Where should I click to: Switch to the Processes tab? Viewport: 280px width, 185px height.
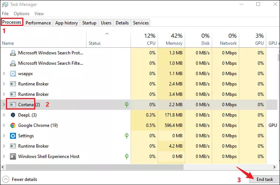point(12,22)
